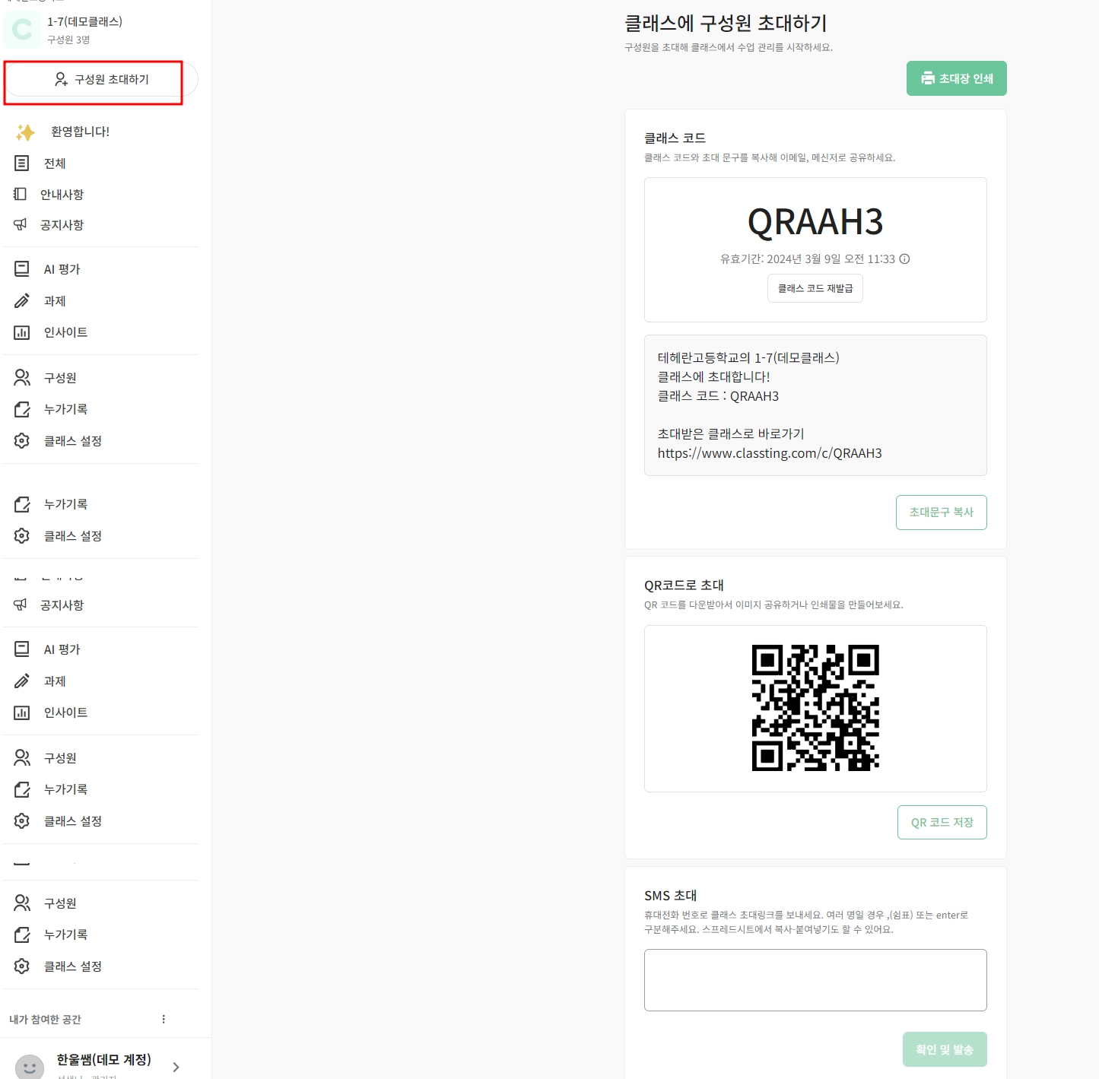Click the 한울쌤 profile avatar

coord(30,1067)
